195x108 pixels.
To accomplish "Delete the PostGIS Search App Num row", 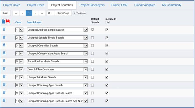I will click(4, 100).
